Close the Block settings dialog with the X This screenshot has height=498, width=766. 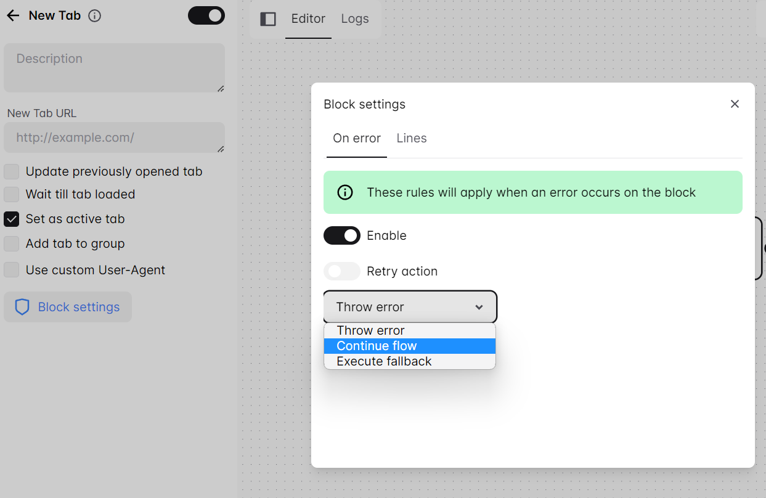[x=735, y=104]
